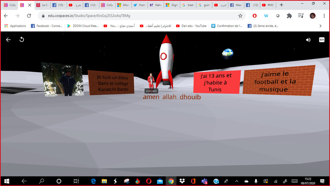Reload the current Chrome page

coord(29,16)
